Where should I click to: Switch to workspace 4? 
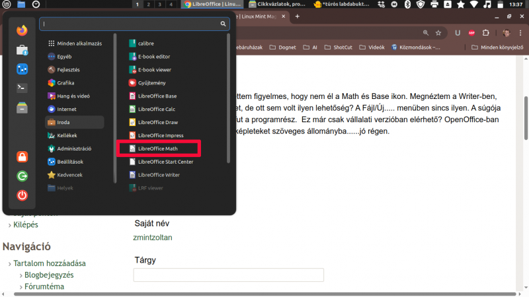tap(171, 5)
